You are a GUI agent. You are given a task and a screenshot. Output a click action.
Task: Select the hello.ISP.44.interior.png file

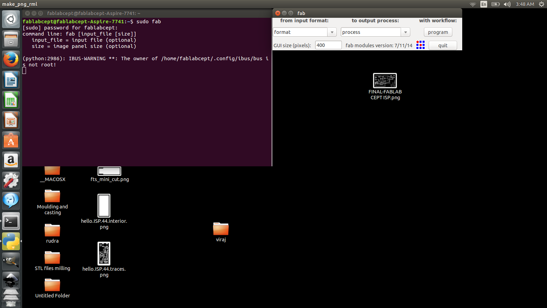[104, 211]
